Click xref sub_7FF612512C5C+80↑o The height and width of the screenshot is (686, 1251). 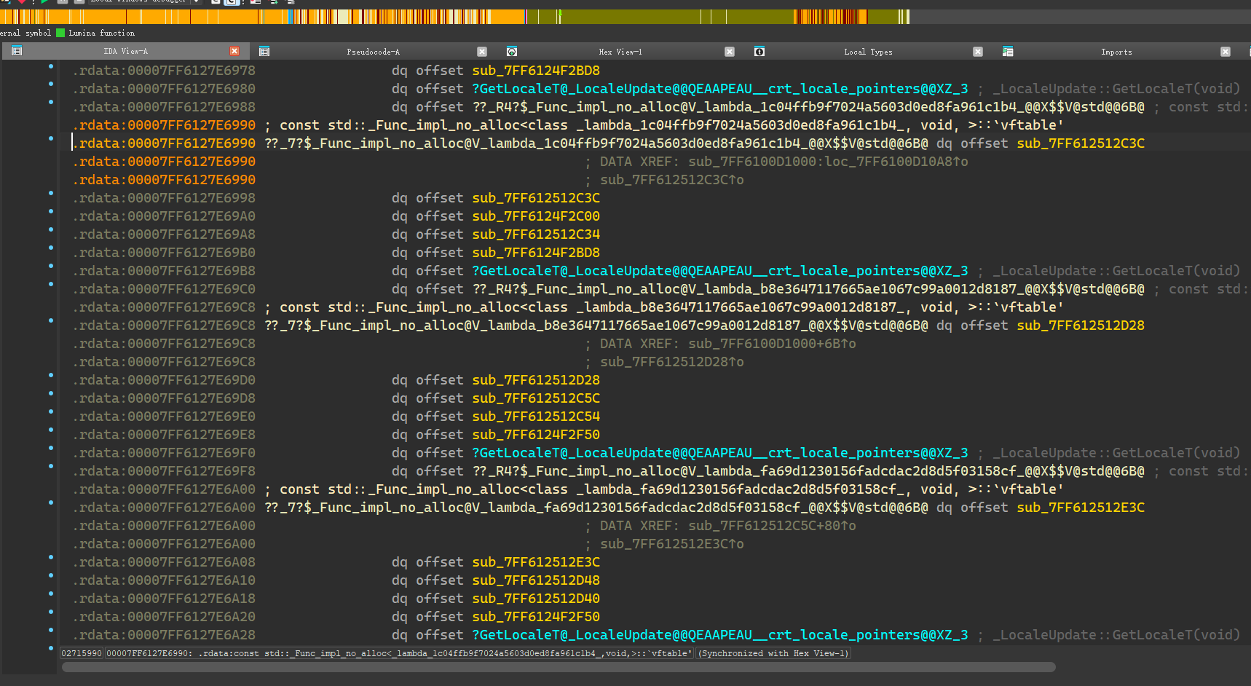tap(772, 526)
